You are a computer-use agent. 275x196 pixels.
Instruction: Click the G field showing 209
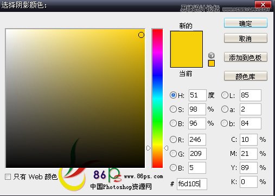[197, 154]
